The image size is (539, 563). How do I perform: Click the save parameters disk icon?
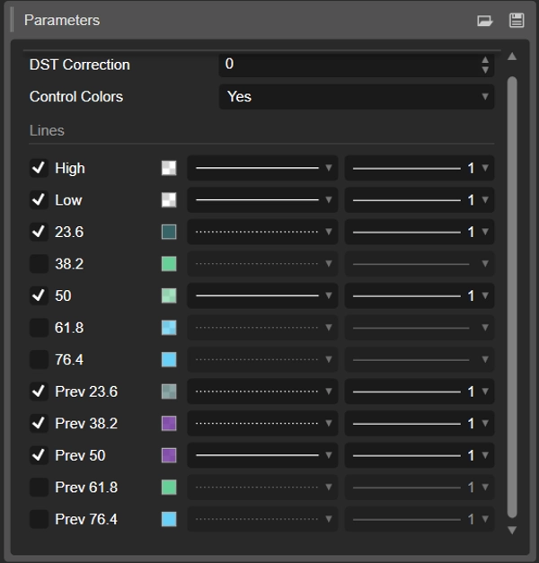tap(517, 21)
